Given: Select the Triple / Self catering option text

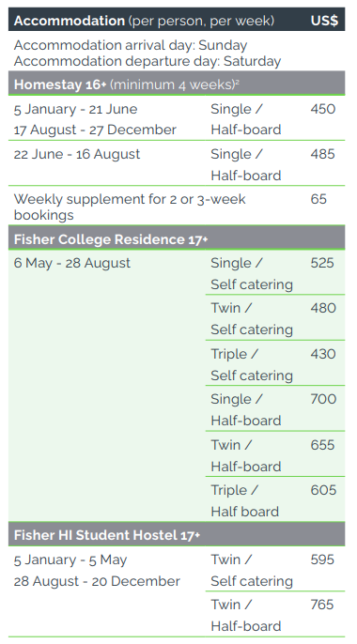Looking at the screenshot, I should [252, 364].
